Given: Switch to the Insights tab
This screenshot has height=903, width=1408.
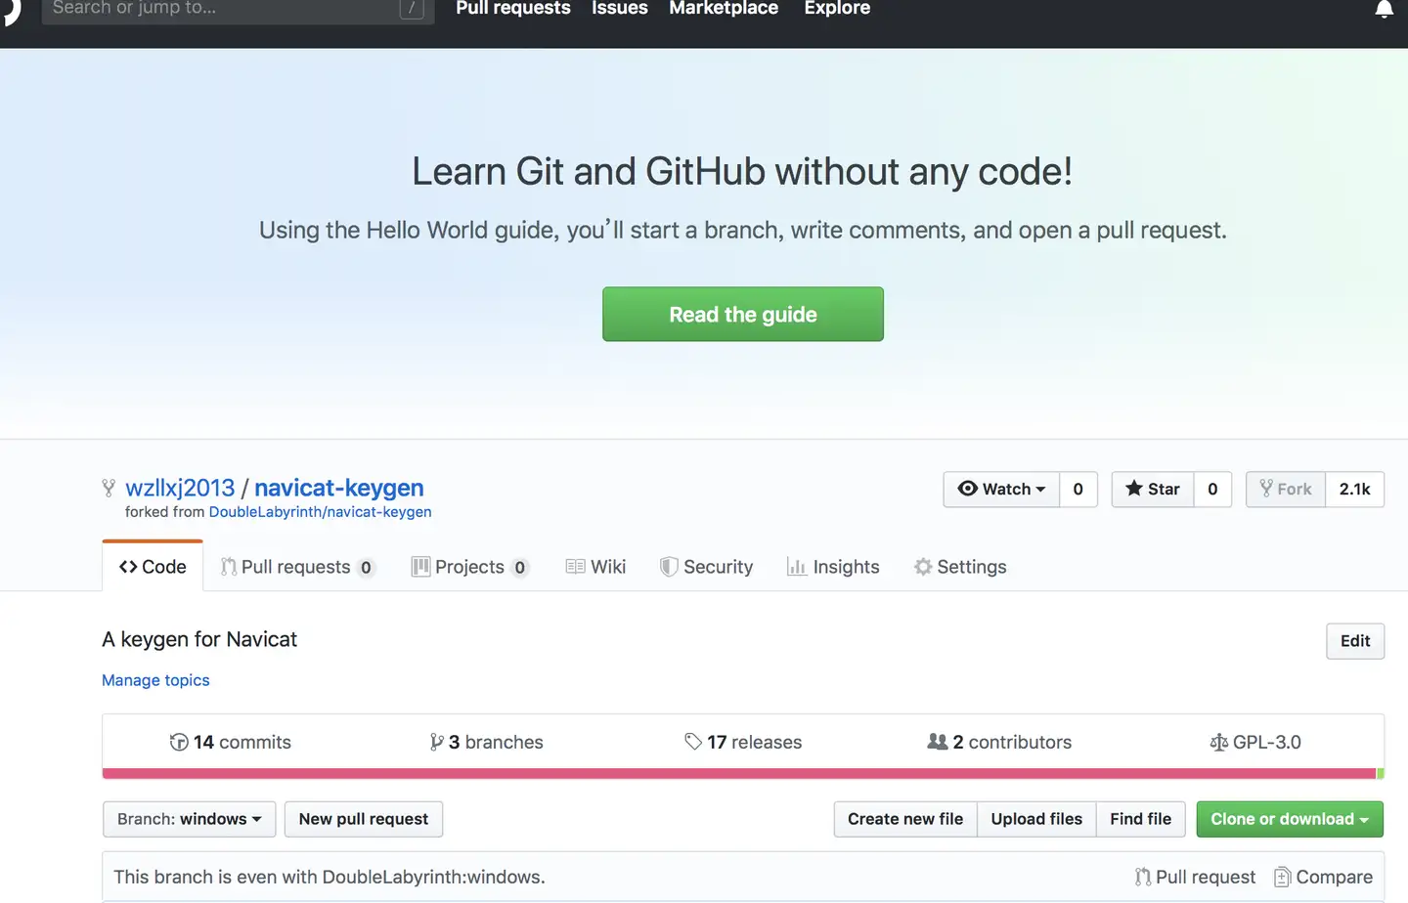Looking at the screenshot, I should [x=833, y=567].
